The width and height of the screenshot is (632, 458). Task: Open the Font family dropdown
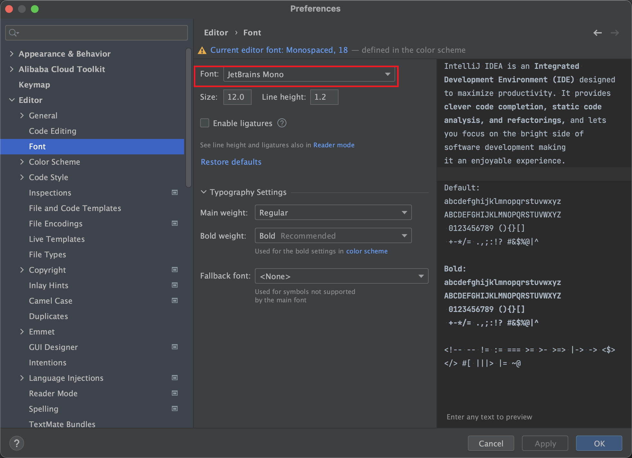(309, 75)
